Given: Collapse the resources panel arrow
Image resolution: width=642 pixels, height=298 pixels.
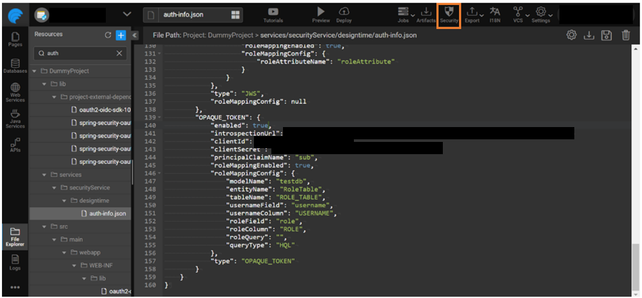Looking at the screenshot, I should tap(135, 35).
